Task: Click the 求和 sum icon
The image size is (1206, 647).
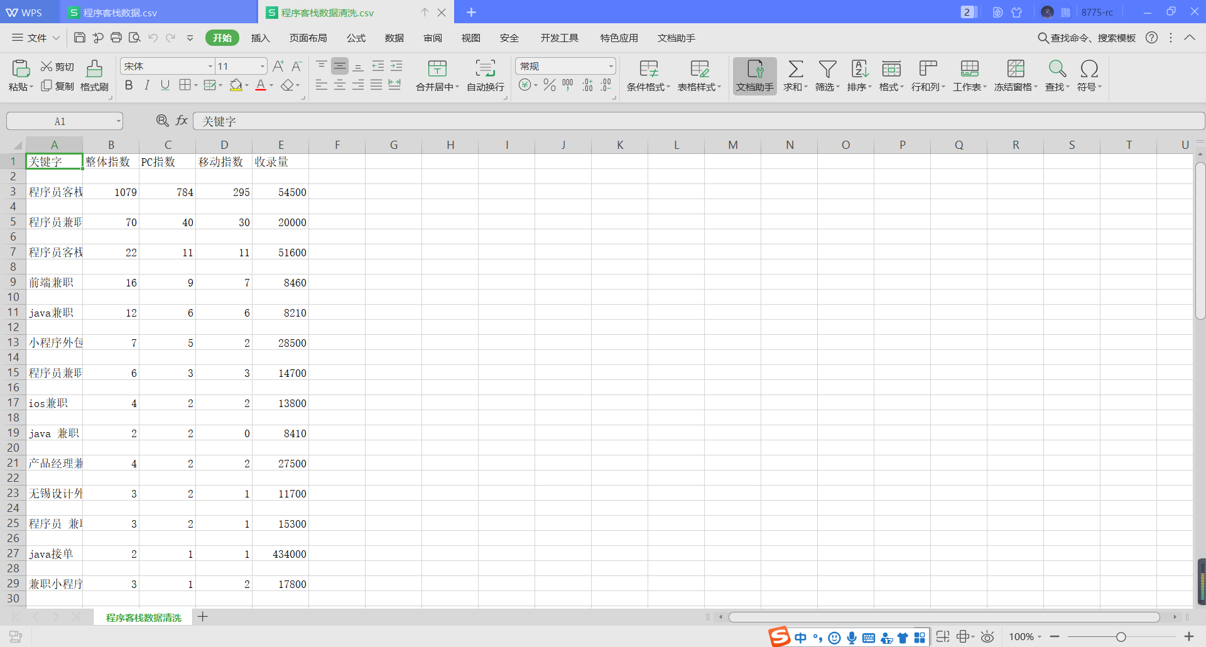Action: coord(795,75)
